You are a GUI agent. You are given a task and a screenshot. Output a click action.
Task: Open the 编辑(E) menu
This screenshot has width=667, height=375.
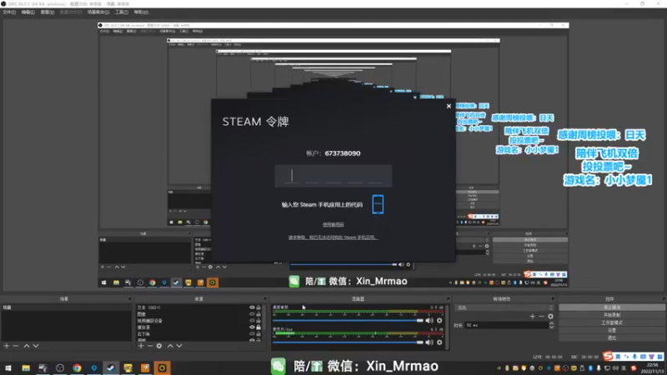pyautogui.click(x=28, y=12)
